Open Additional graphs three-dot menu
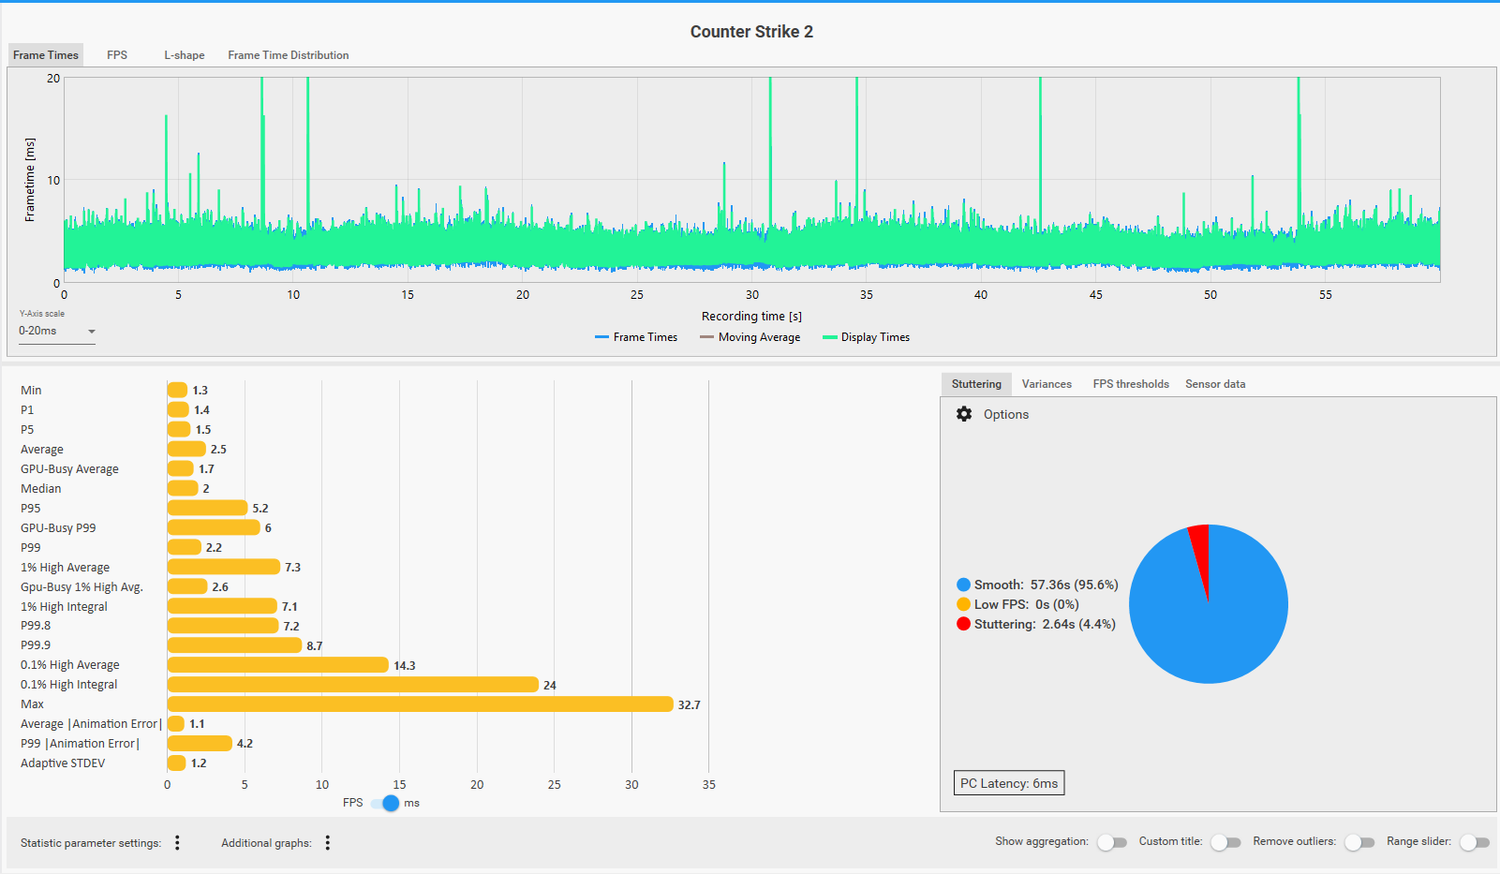Screen dimensions: 1500x874 328,843
